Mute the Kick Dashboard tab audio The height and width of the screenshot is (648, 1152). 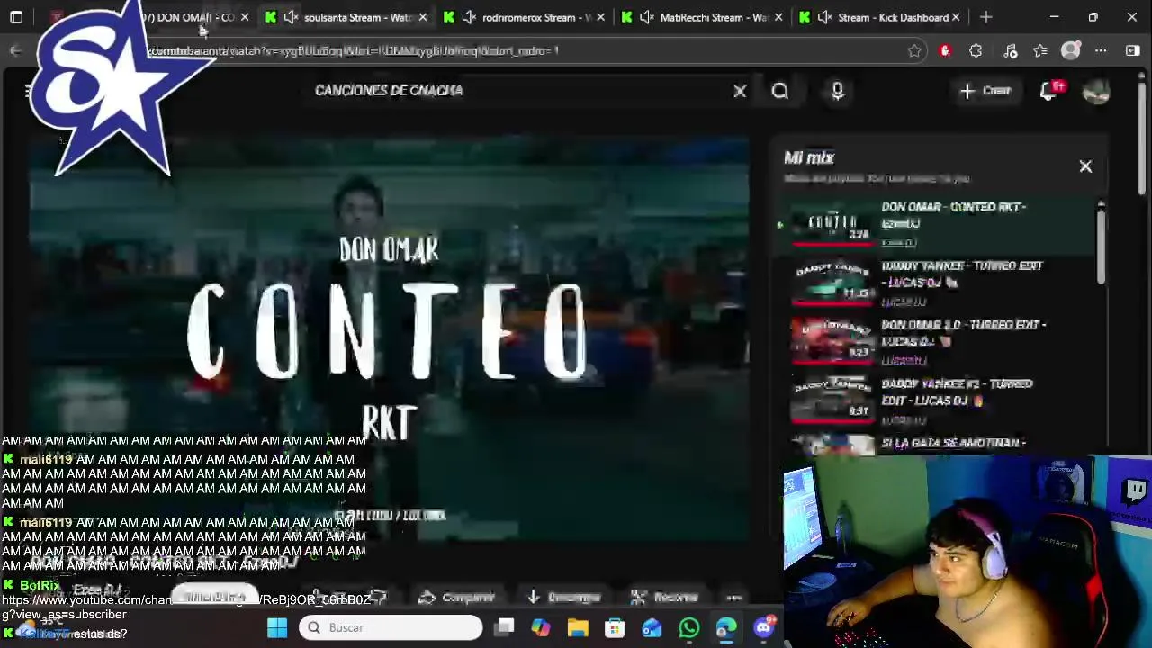(x=824, y=17)
